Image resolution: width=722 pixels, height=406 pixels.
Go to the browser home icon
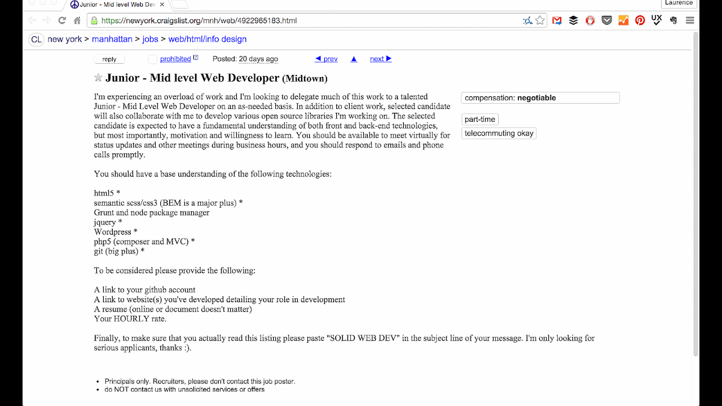click(x=77, y=20)
